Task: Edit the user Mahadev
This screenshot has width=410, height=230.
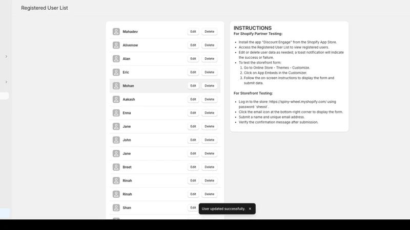Action: 193,32
